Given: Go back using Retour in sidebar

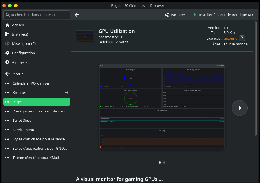Looking at the screenshot, I should point(17,74).
